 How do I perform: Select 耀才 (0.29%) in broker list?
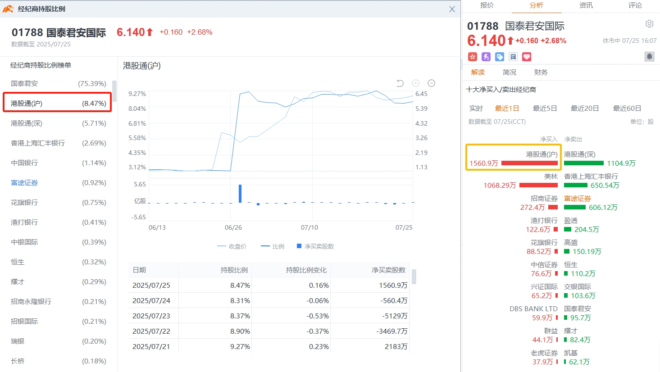coord(59,282)
